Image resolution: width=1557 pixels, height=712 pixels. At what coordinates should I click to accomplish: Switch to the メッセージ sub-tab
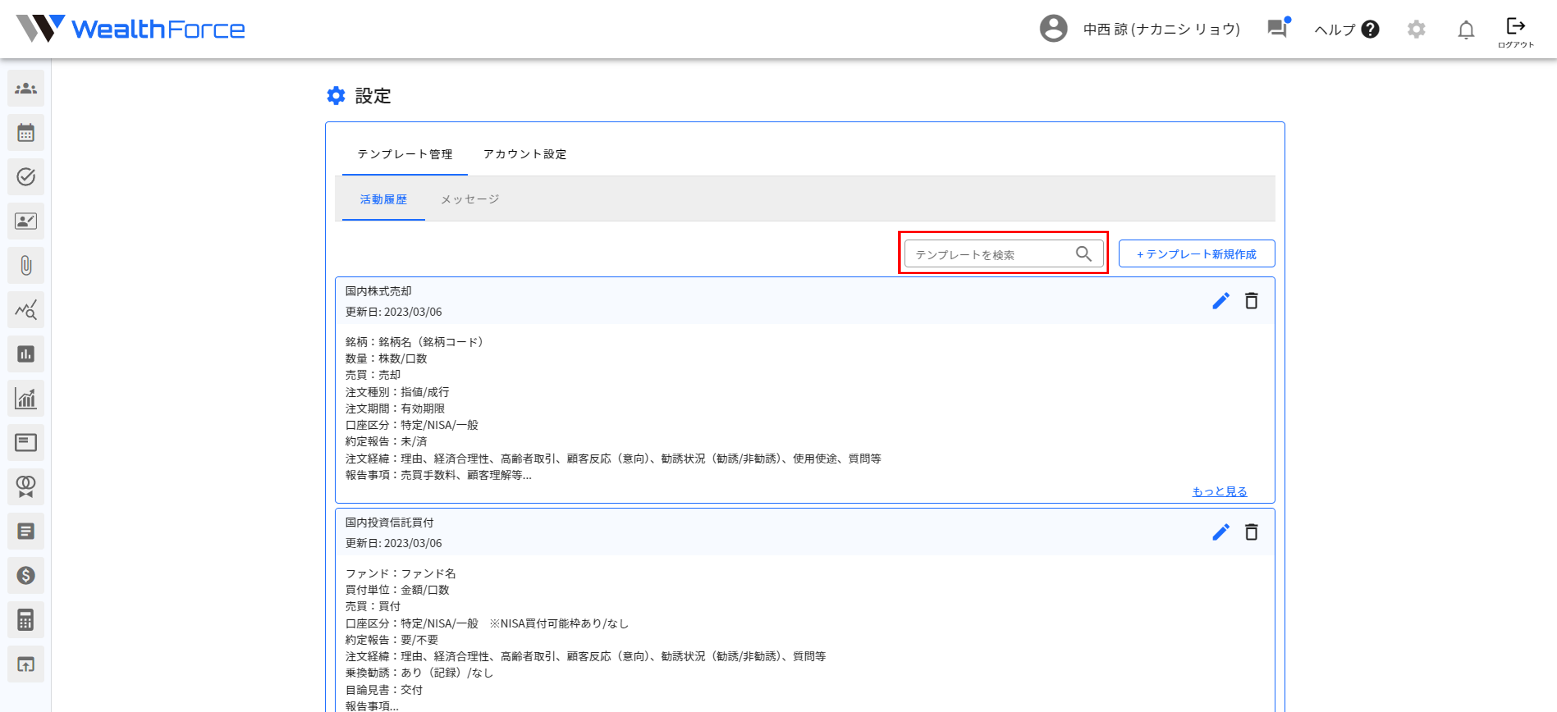click(x=470, y=199)
